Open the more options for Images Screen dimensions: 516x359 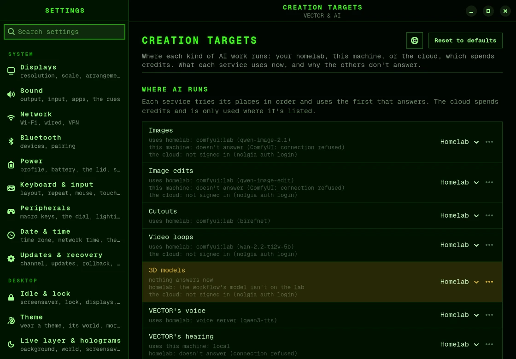(x=489, y=142)
